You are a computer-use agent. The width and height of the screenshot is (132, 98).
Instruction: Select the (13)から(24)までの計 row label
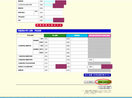pyautogui.click(x=25, y=5)
